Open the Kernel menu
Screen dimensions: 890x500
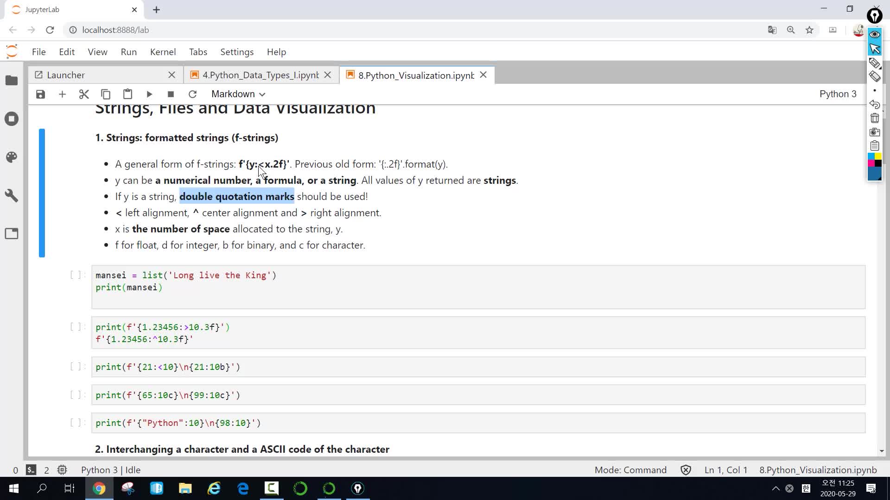[x=163, y=52]
